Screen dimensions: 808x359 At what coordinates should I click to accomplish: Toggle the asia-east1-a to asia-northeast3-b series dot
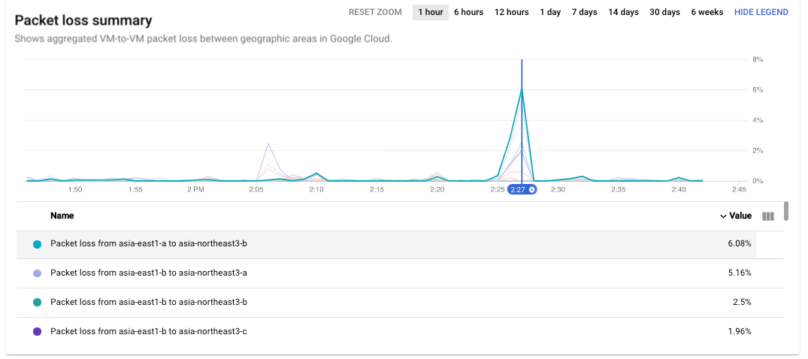tap(38, 244)
